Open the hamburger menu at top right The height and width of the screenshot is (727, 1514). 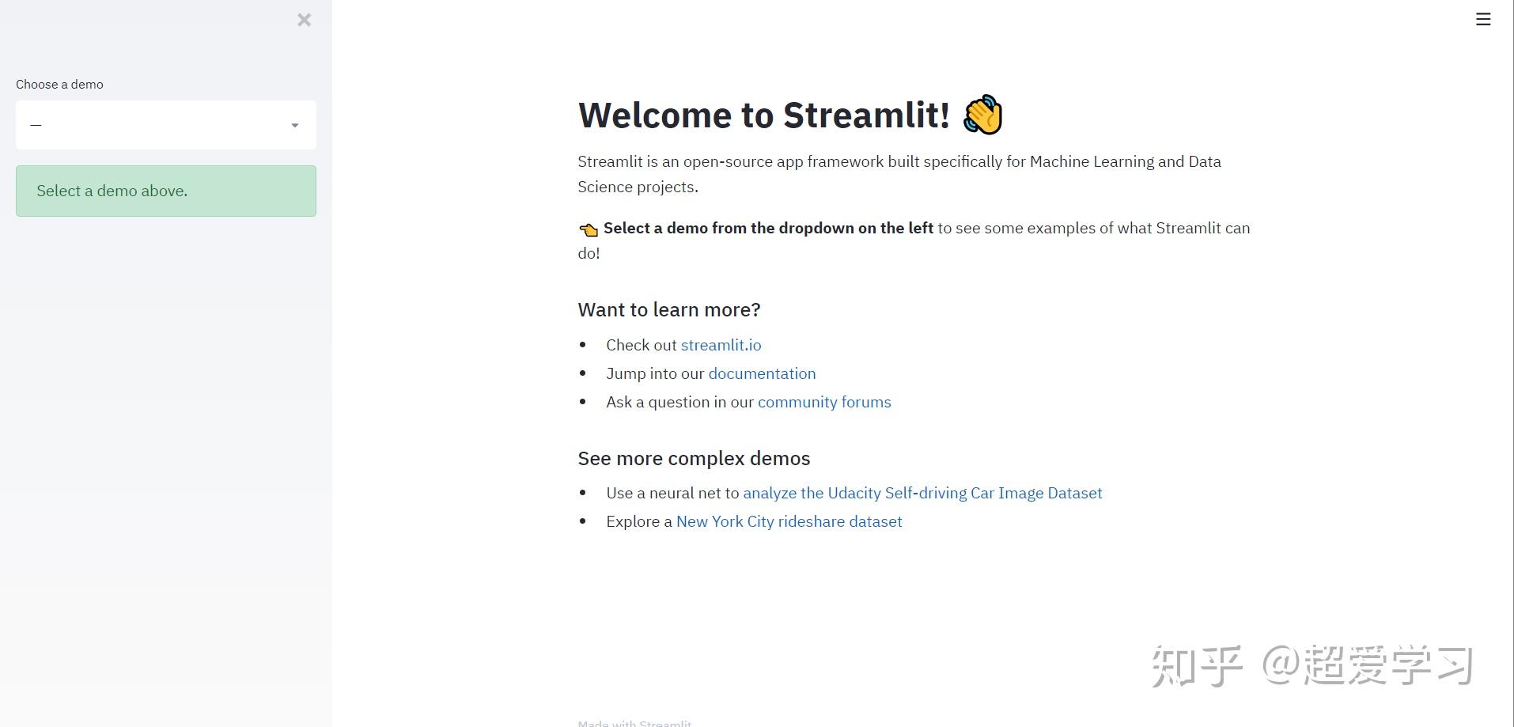(1483, 19)
